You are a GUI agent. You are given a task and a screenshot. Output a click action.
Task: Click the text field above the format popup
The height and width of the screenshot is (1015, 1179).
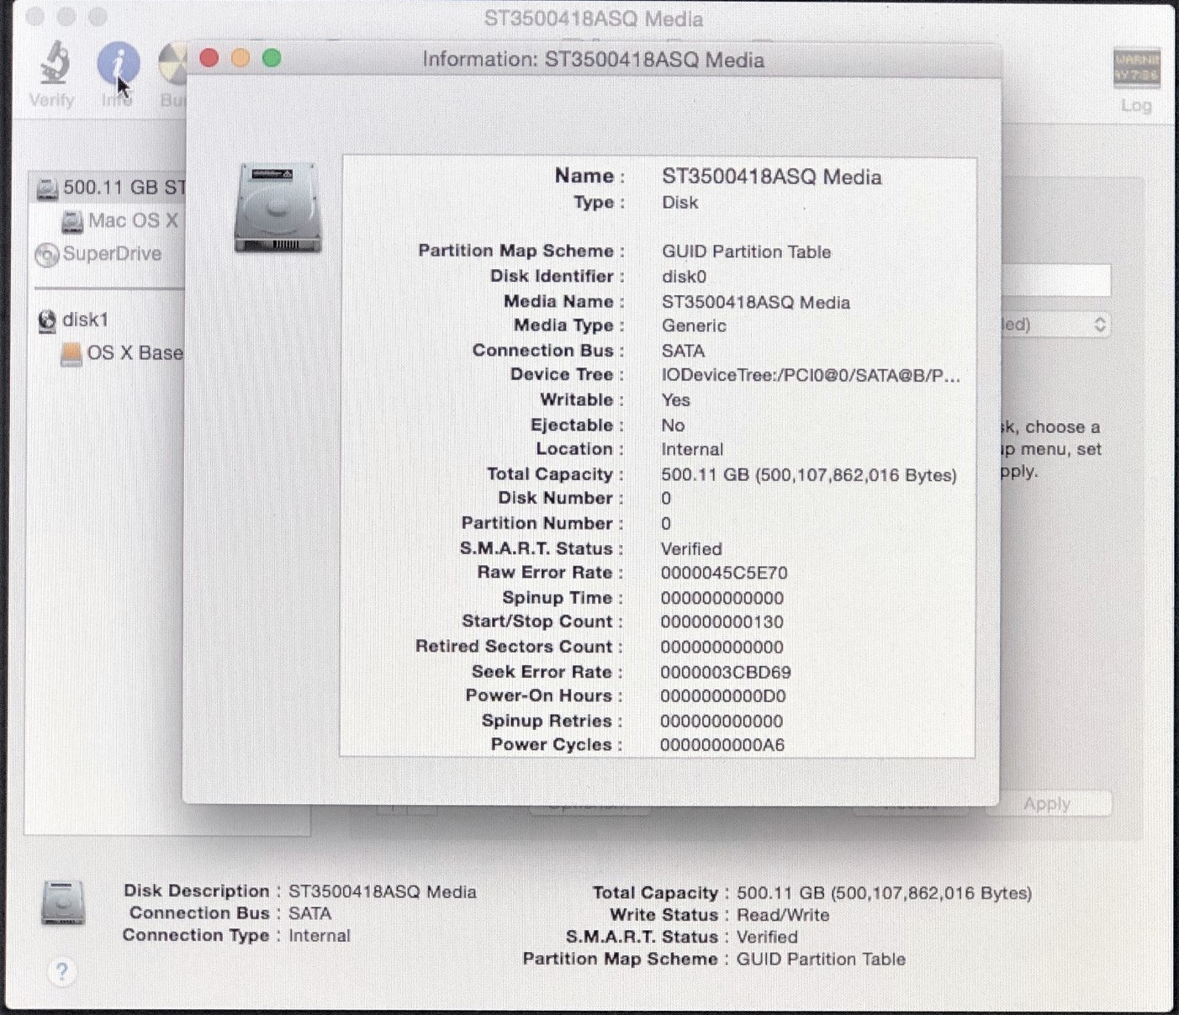point(1055,280)
